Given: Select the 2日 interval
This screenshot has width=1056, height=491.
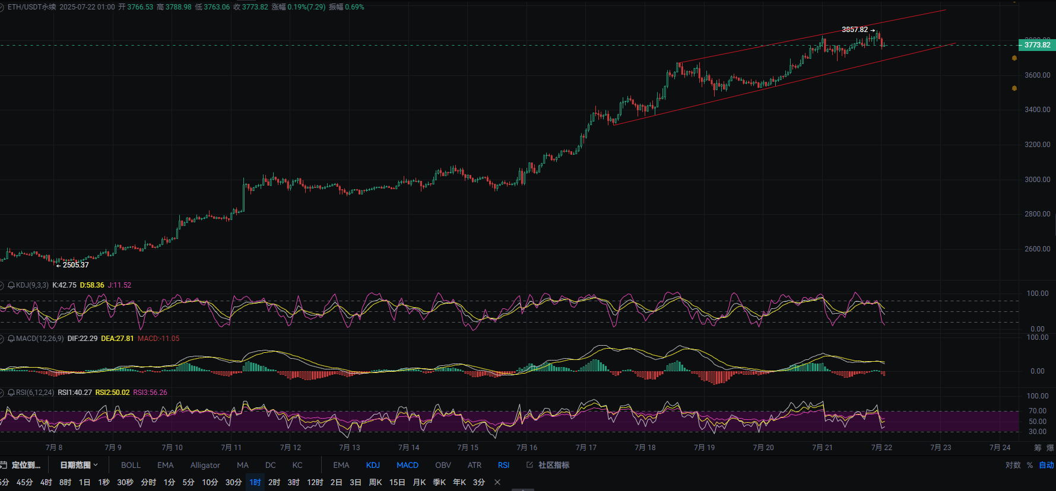Looking at the screenshot, I should pyautogui.click(x=337, y=482).
